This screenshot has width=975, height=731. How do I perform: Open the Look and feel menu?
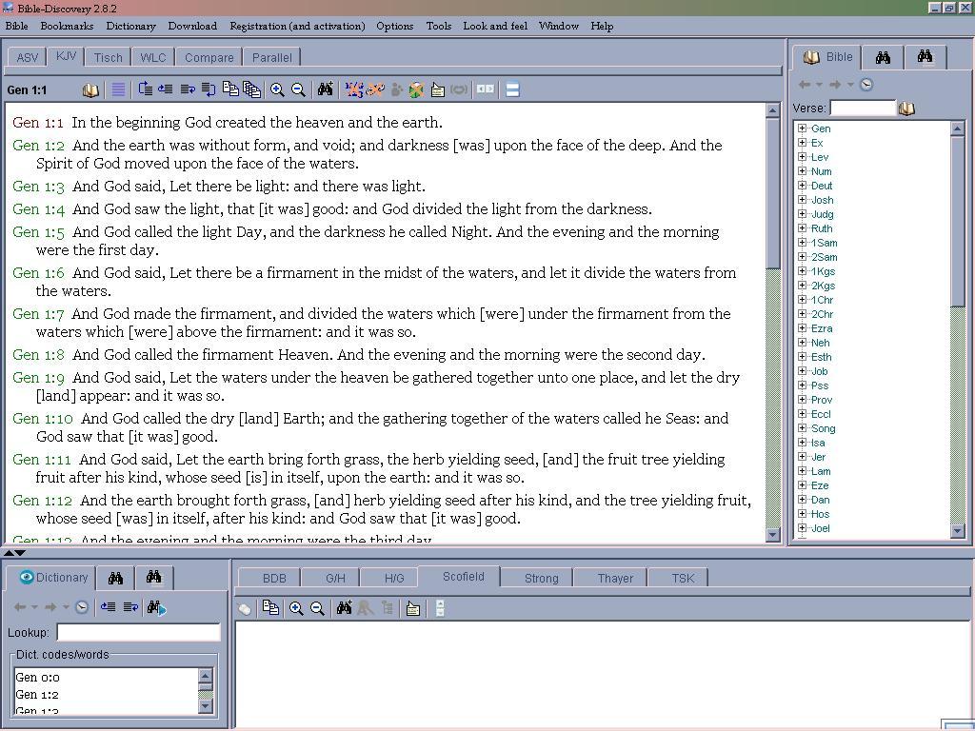coord(495,26)
